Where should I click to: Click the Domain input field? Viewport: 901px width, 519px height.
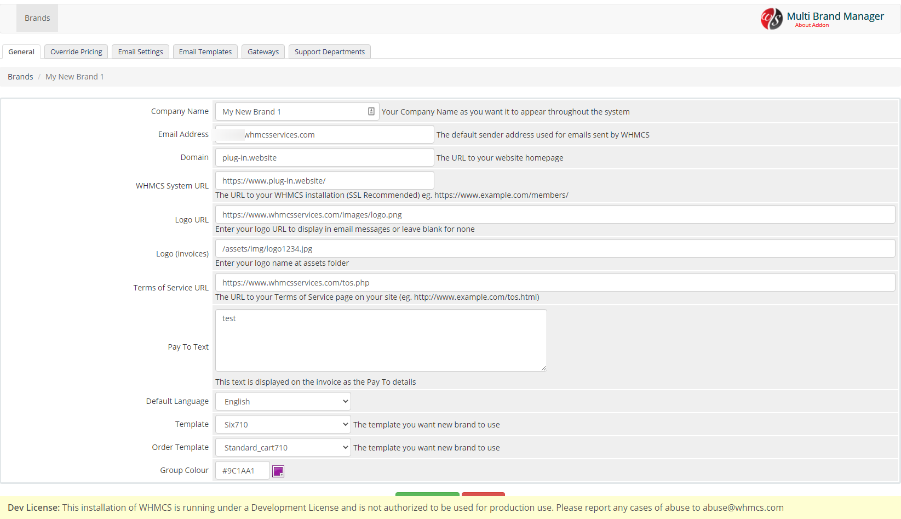coord(325,157)
